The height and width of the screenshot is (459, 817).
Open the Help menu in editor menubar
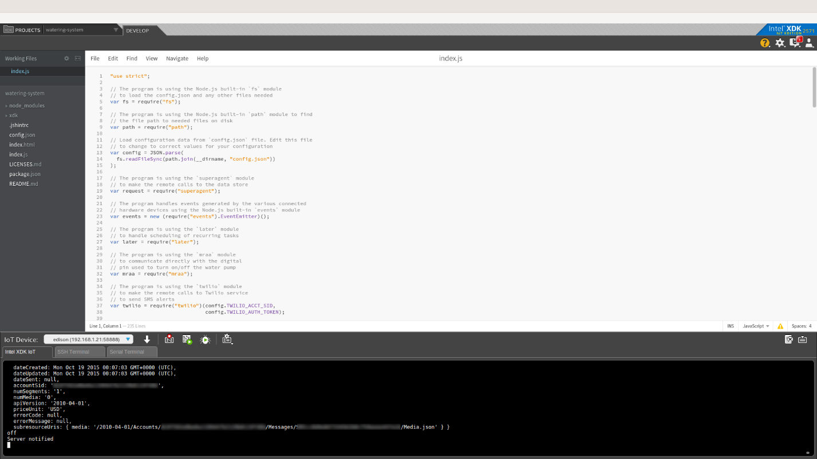click(x=203, y=58)
